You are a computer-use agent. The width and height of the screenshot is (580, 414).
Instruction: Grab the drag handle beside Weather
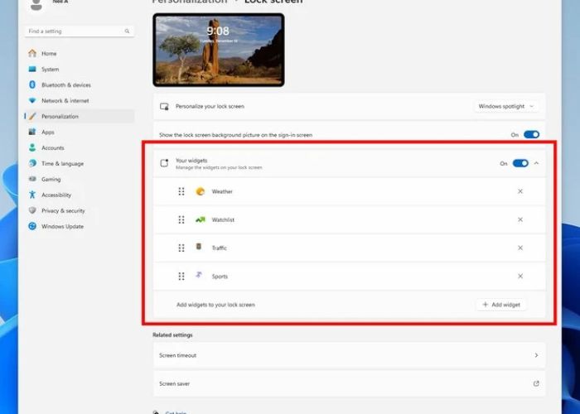[x=181, y=191]
